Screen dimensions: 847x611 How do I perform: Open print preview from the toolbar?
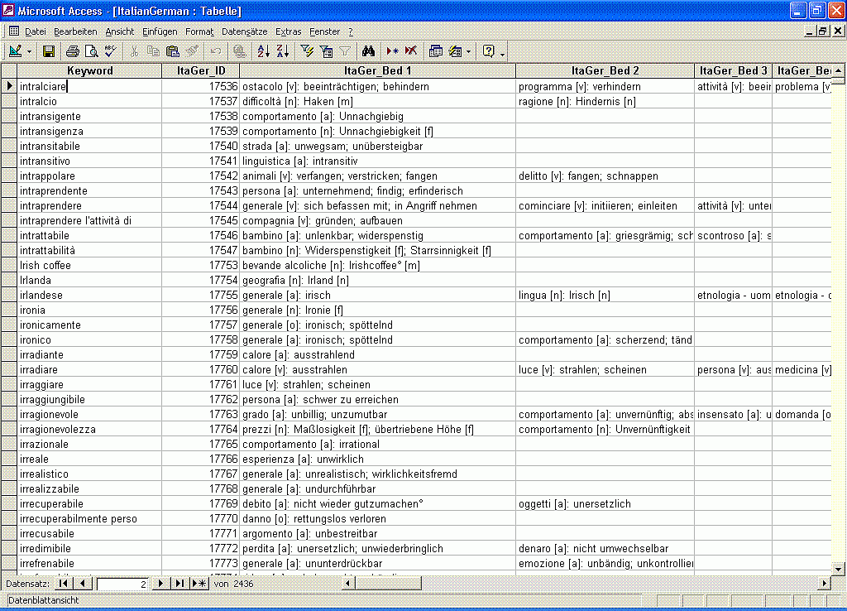click(92, 51)
